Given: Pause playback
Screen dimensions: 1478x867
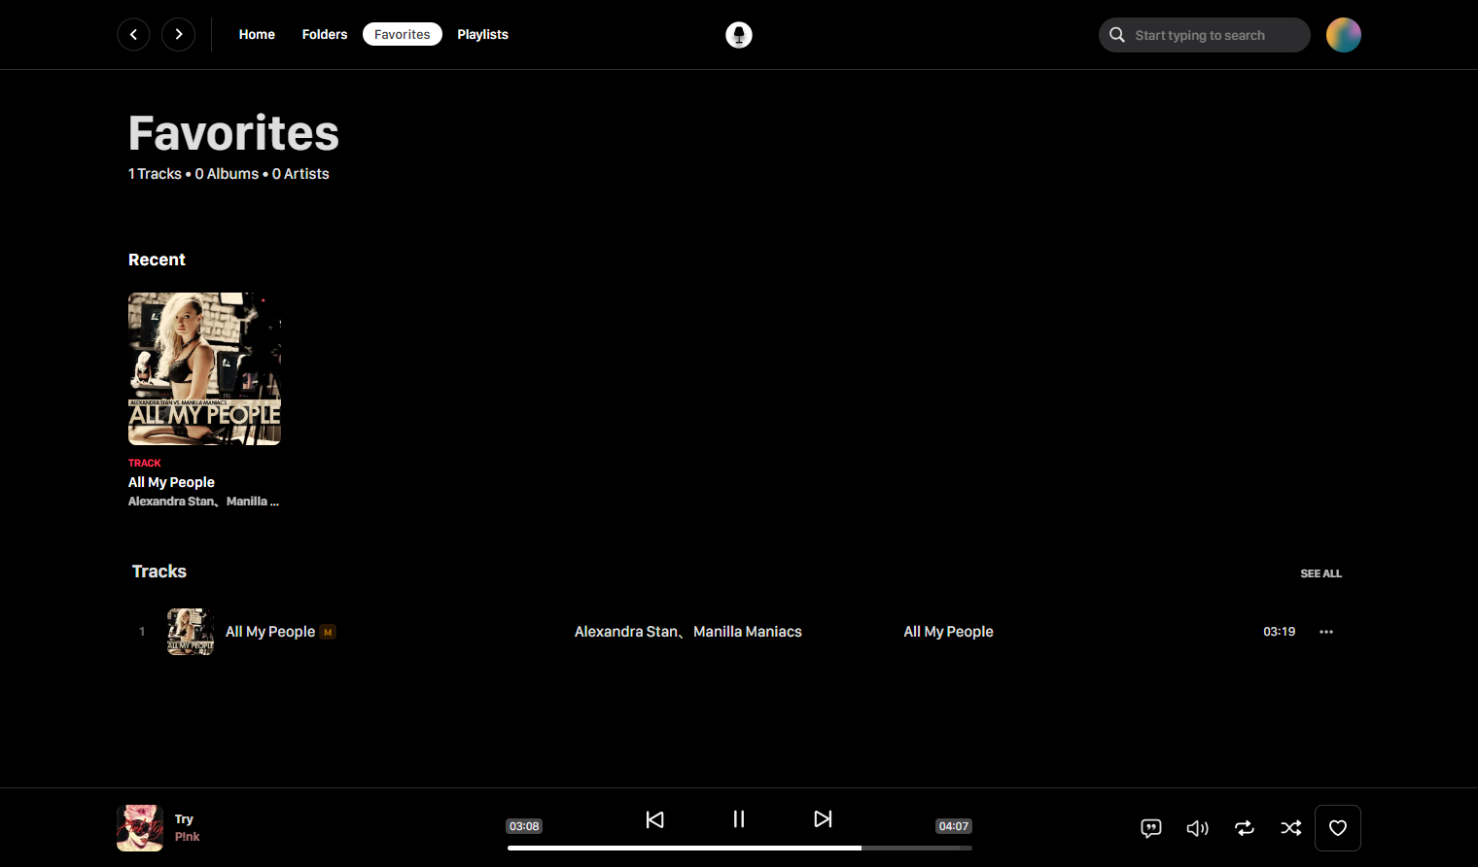Looking at the screenshot, I should [739, 819].
